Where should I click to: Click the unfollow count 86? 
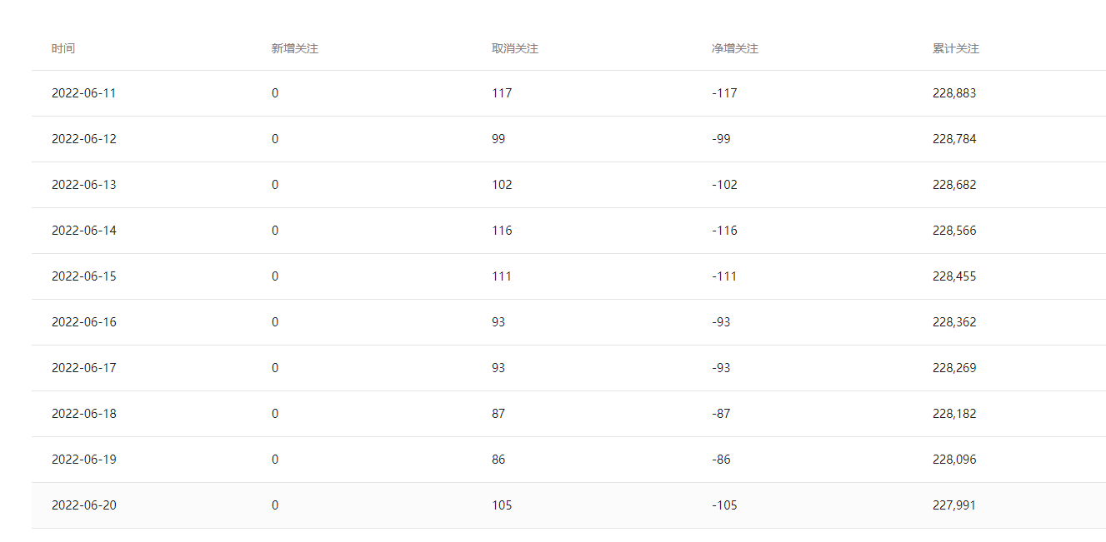(498, 460)
